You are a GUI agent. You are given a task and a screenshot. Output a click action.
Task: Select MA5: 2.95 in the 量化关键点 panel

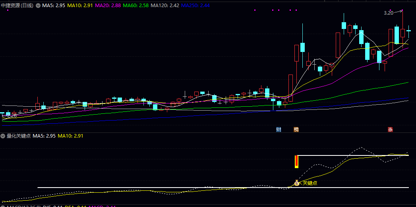tap(44, 136)
